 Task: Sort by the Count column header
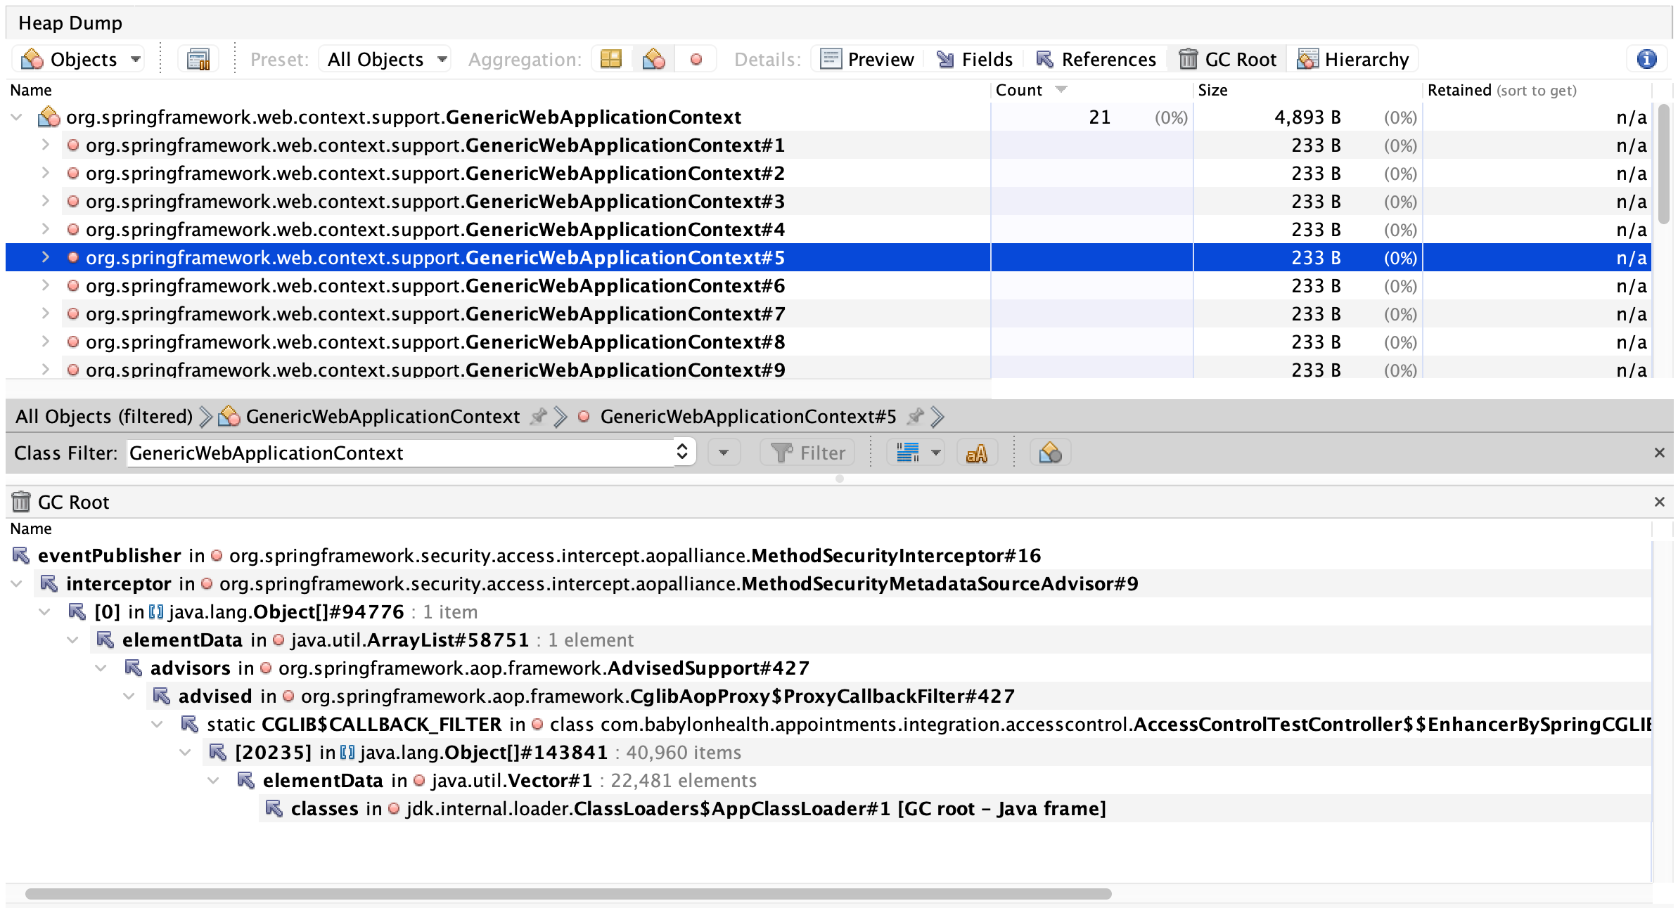coord(1091,90)
